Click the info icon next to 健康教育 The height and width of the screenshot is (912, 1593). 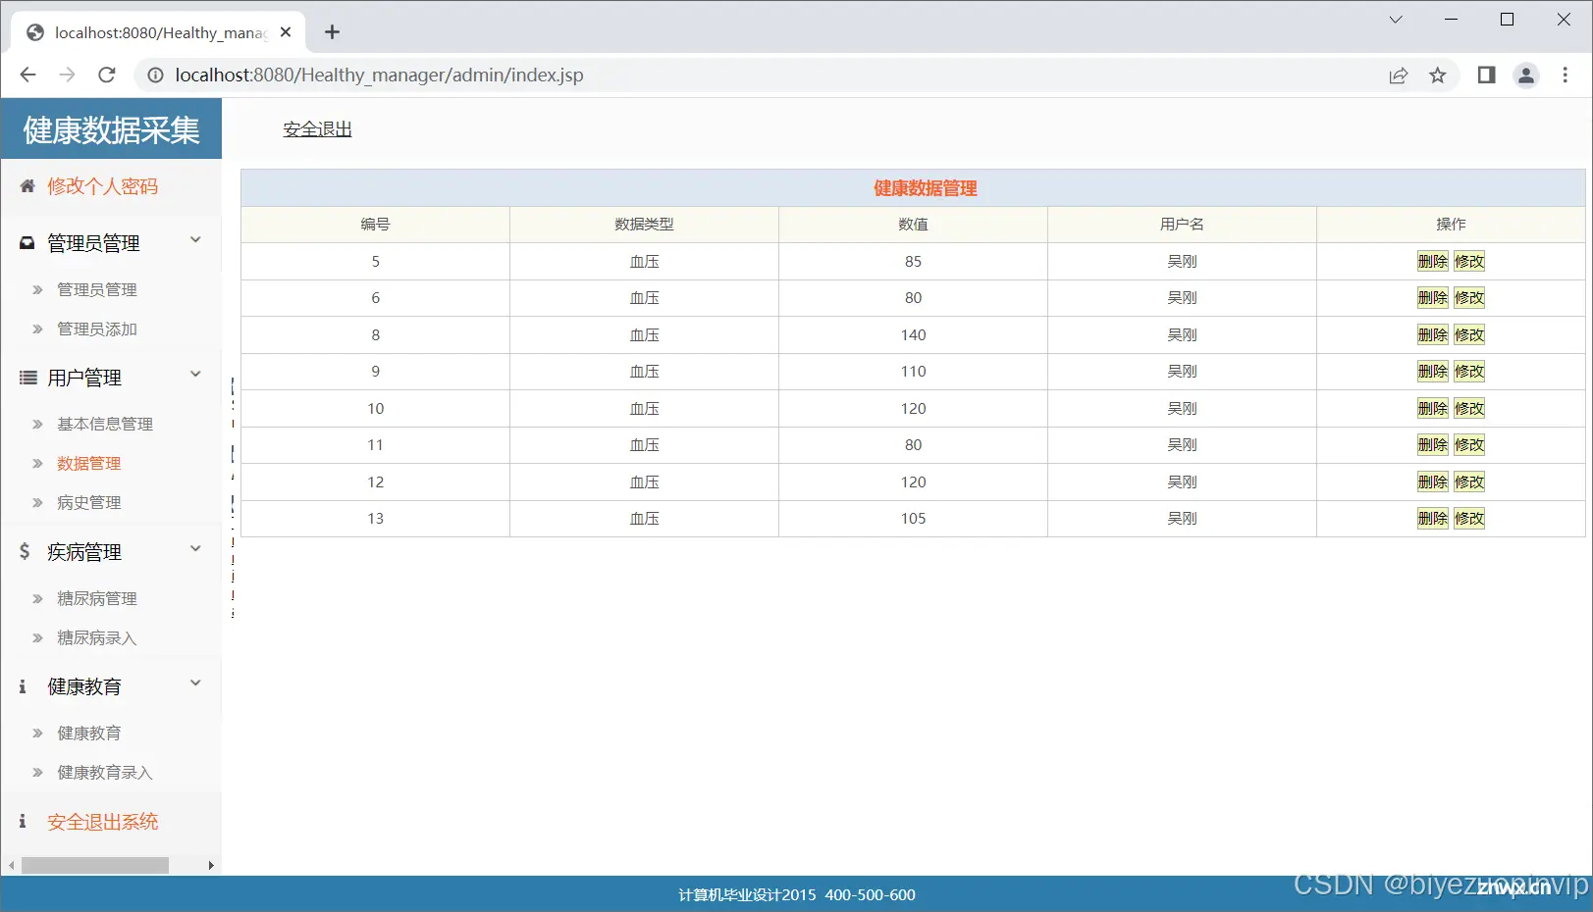click(23, 686)
